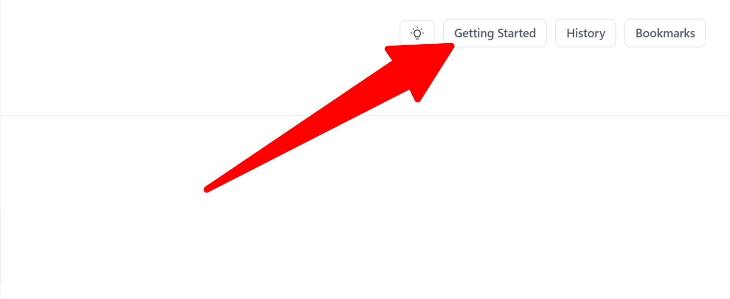
Task: Select Getting Started in the top navigation
Action: (495, 33)
